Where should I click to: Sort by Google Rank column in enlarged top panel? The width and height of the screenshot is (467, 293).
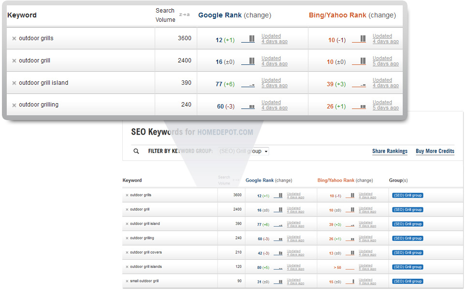220,15
